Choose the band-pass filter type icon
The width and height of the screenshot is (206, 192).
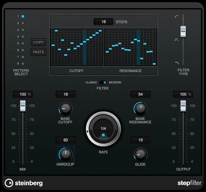tap(176, 40)
